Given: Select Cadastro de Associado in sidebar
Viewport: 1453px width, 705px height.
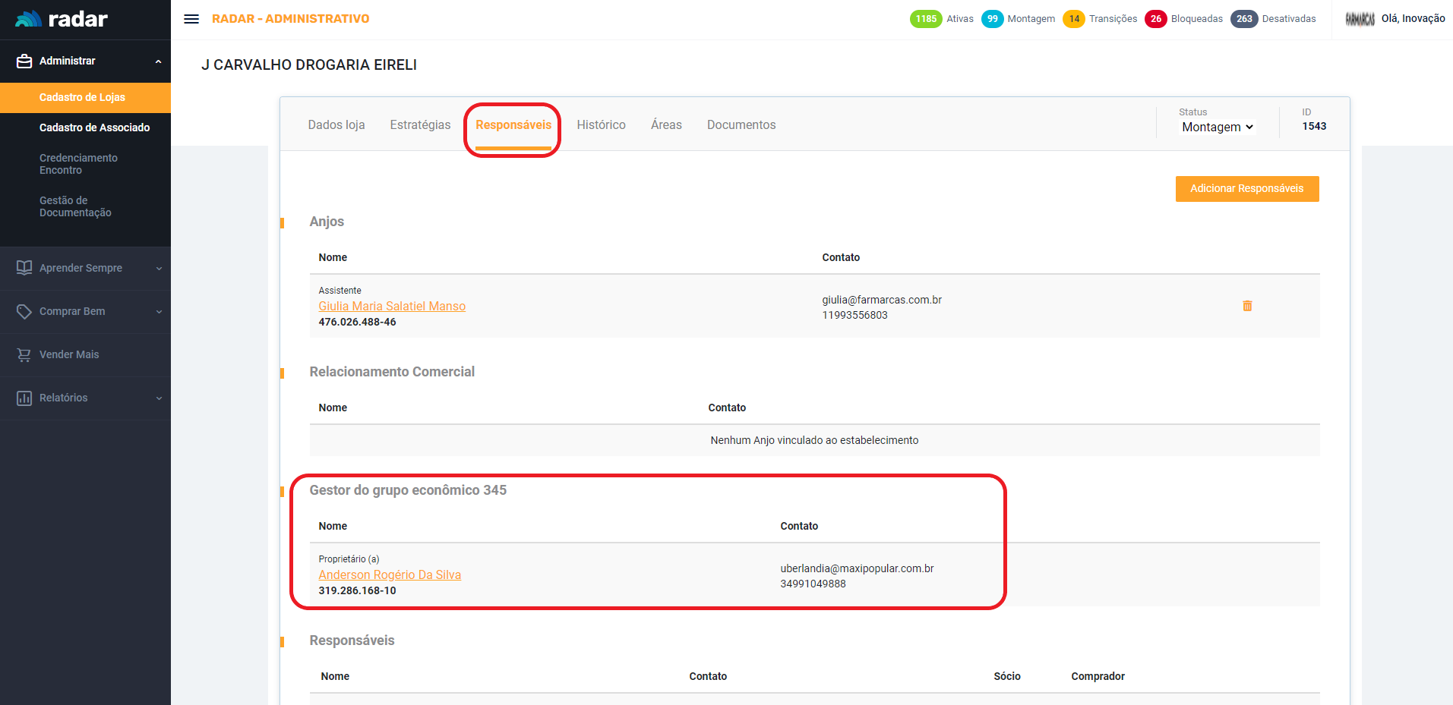Looking at the screenshot, I should click(94, 127).
